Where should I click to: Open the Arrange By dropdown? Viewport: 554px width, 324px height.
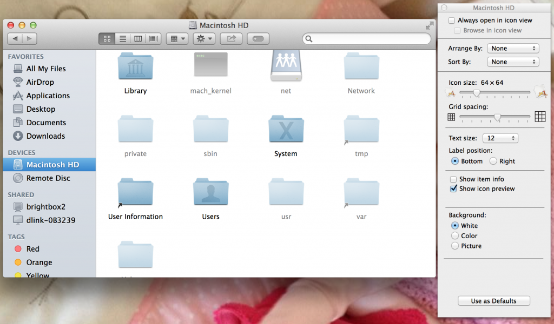[513, 48]
